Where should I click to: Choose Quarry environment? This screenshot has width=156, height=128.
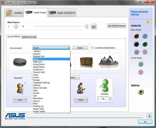pyautogui.click(x=51, y=101)
